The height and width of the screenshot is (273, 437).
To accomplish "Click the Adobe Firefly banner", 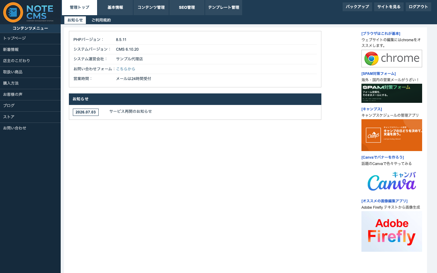I will click(392, 231).
